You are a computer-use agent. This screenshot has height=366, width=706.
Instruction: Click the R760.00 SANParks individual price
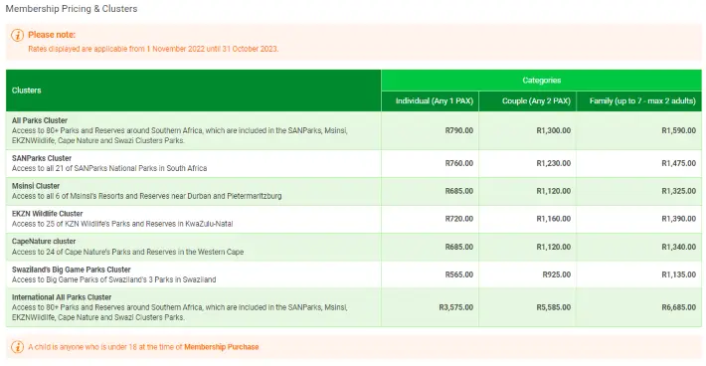click(459, 163)
